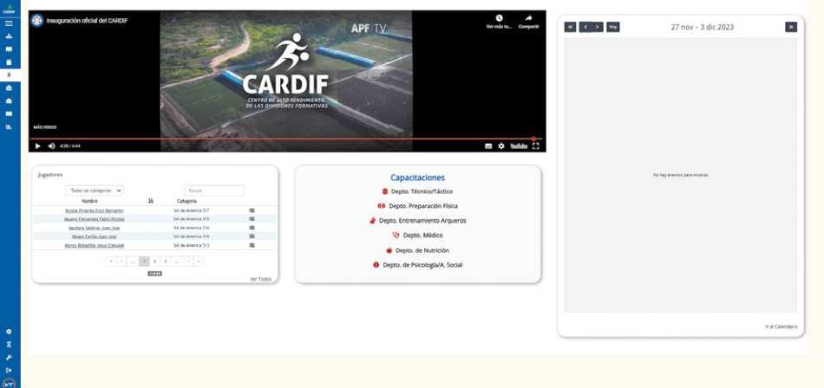Jump to the first players page
Screen dimensions: 824x388
point(111,261)
